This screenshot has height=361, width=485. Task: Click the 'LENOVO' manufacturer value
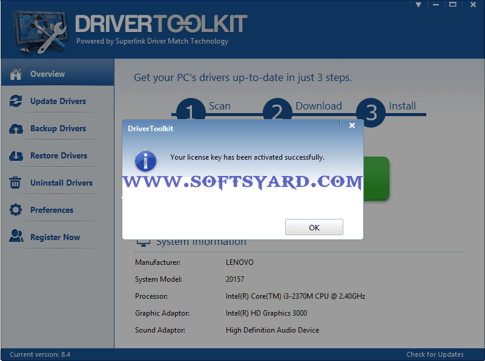click(240, 262)
